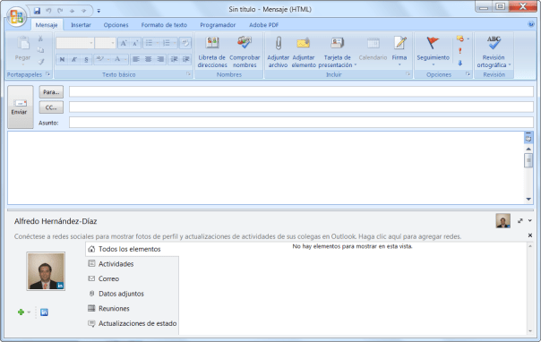Click the CC... button
The width and height of the screenshot is (541, 342).
point(51,107)
